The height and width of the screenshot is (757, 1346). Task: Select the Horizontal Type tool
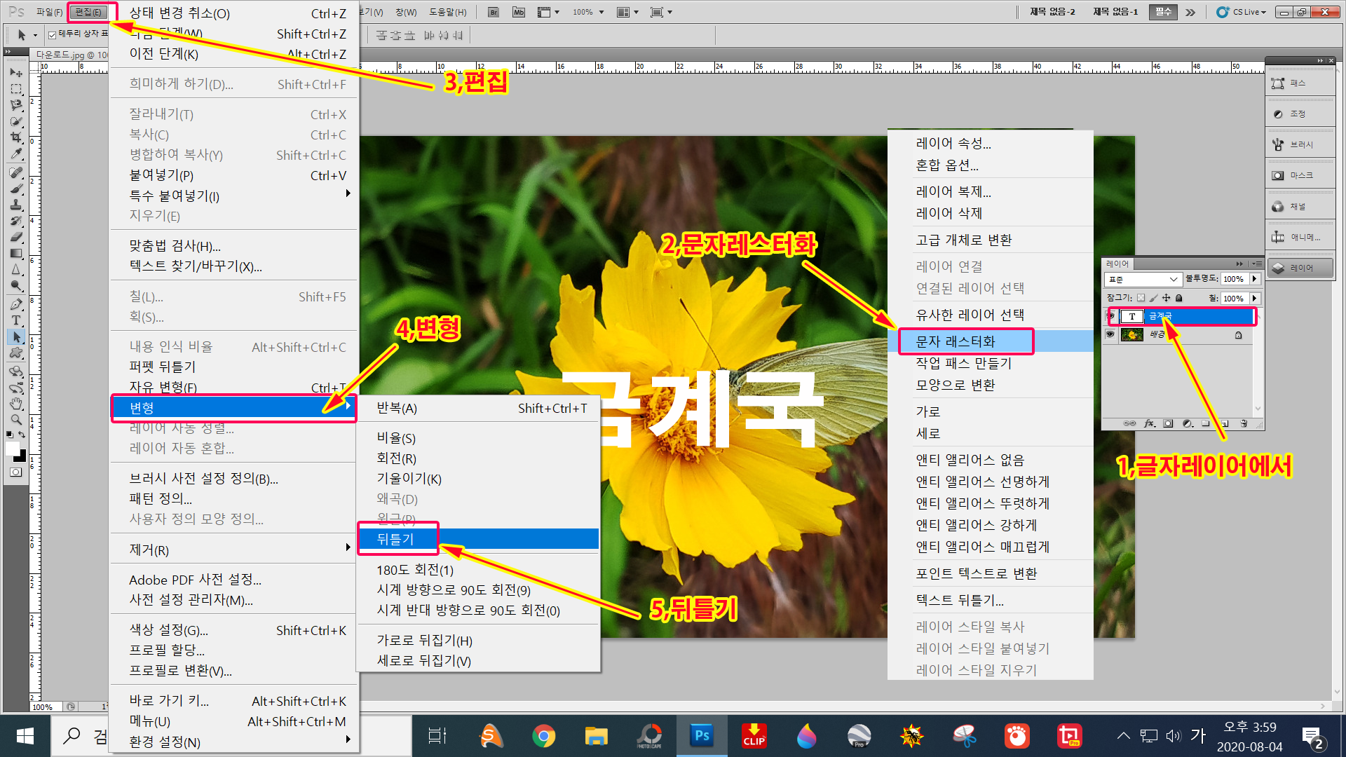click(x=15, y=321)
